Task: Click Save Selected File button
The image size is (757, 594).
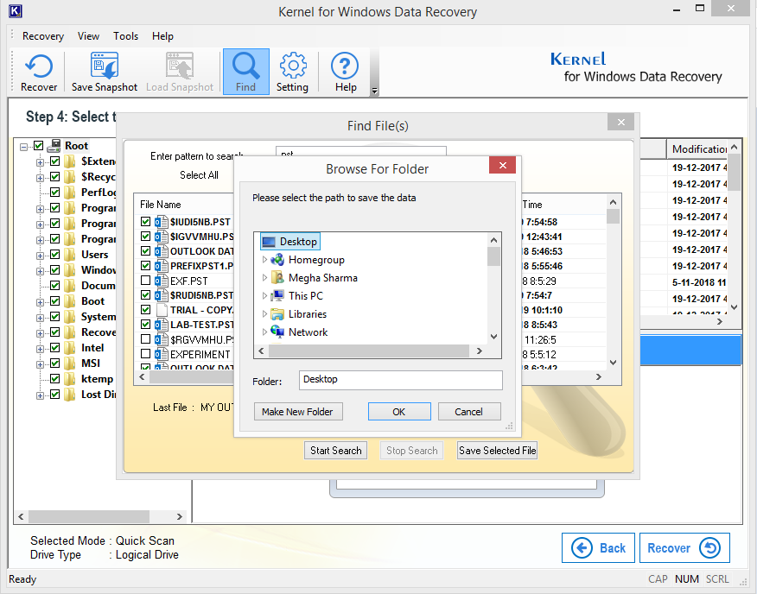Action: (x=497, y=451)
